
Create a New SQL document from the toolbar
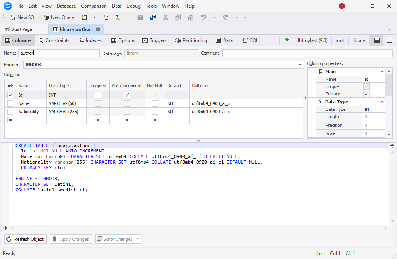pos(23,17)
